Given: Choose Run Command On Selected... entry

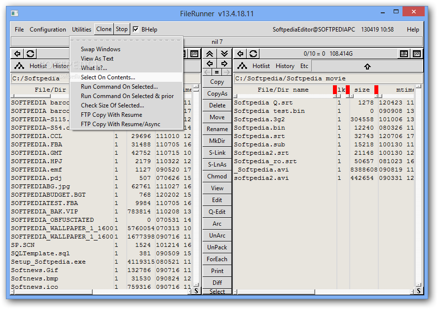Looking at the screenshot, I should (126, 87).
